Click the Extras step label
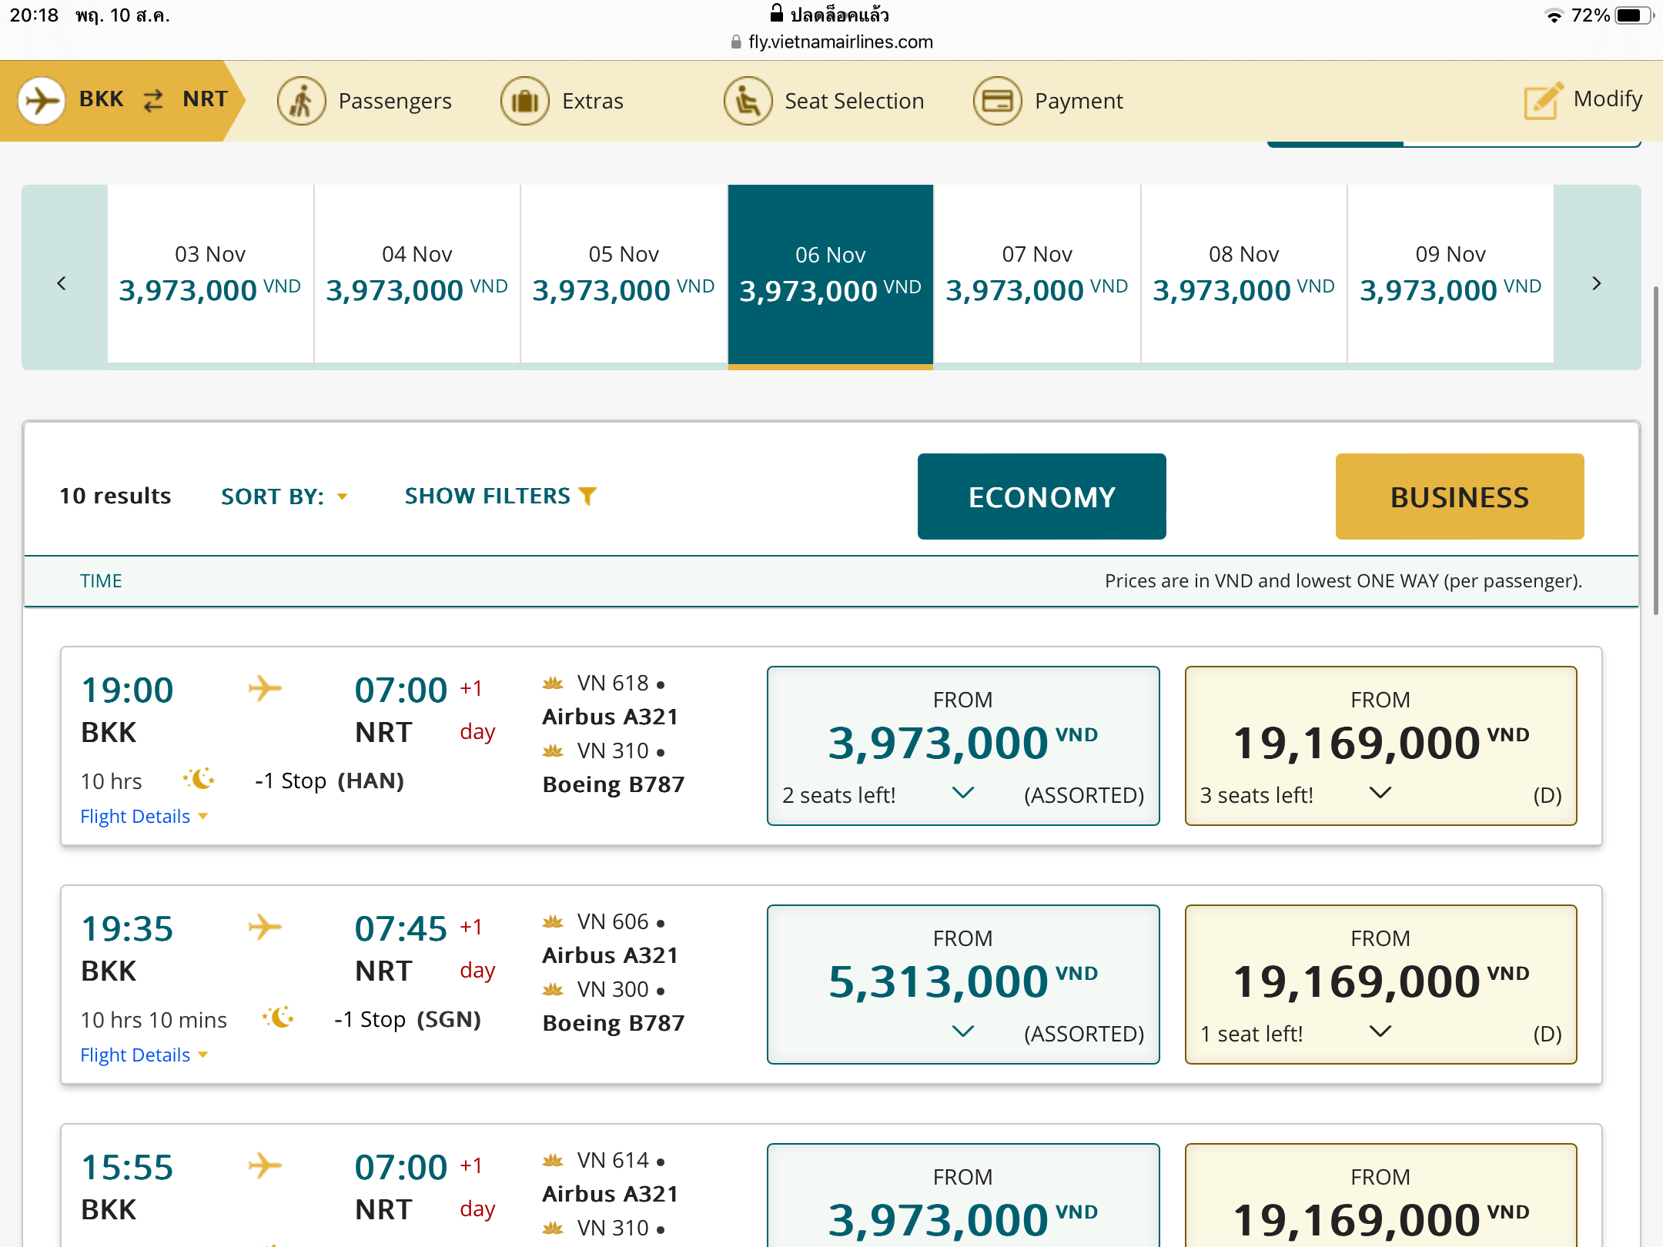Image resolution: width=1663 pixels, height=1247 pixels. coord(593,101)
